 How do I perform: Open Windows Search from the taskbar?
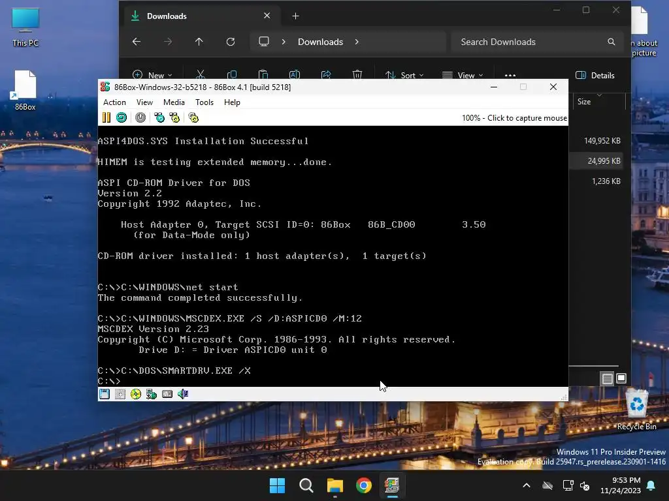pos(306,485)
